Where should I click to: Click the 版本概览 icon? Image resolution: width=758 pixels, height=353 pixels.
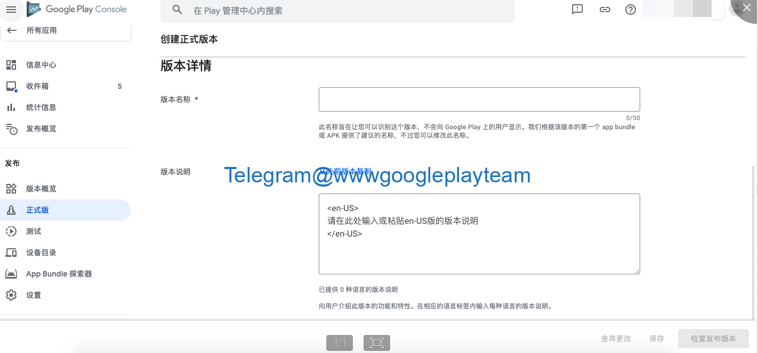(11, 189)
